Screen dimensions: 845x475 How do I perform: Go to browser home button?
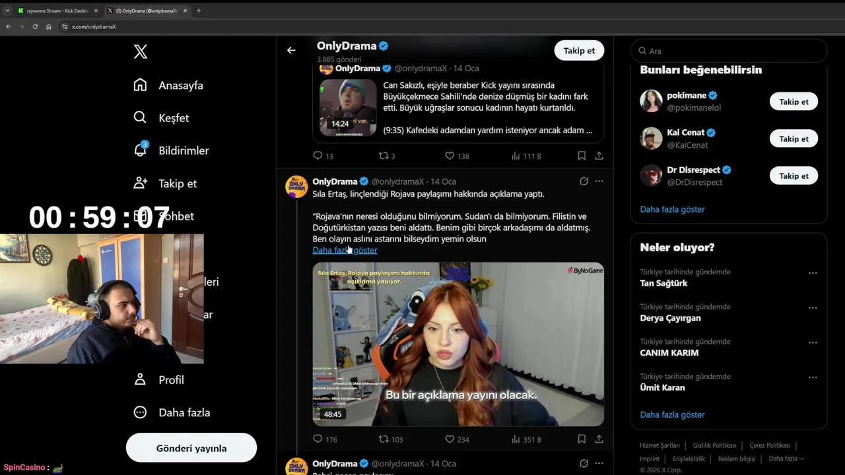click(x=48, y=26)
